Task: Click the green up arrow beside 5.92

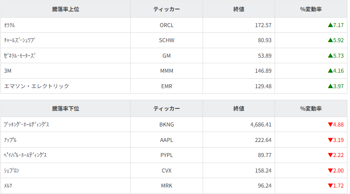Action: [330, 40]
